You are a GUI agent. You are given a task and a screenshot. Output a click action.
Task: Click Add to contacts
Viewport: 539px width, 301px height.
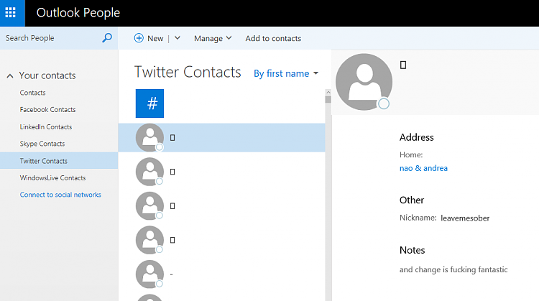(273, 38)
